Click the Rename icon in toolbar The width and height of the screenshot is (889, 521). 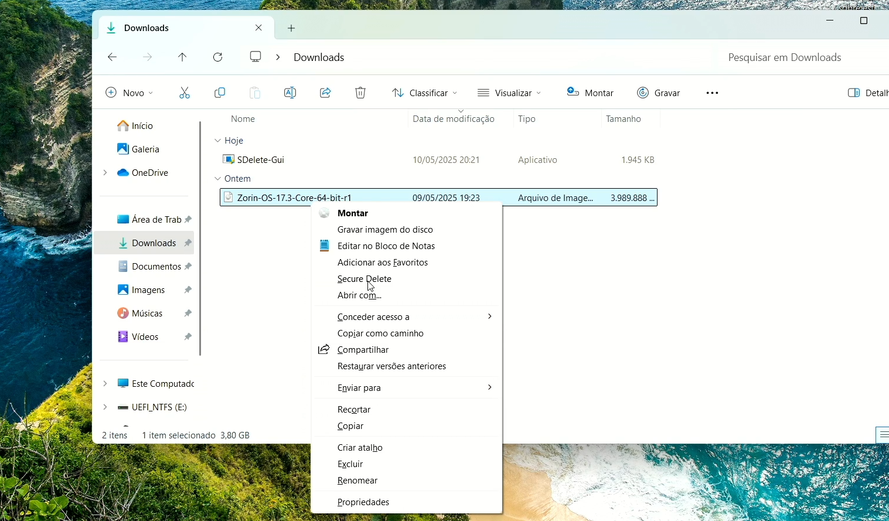(290, 93)
